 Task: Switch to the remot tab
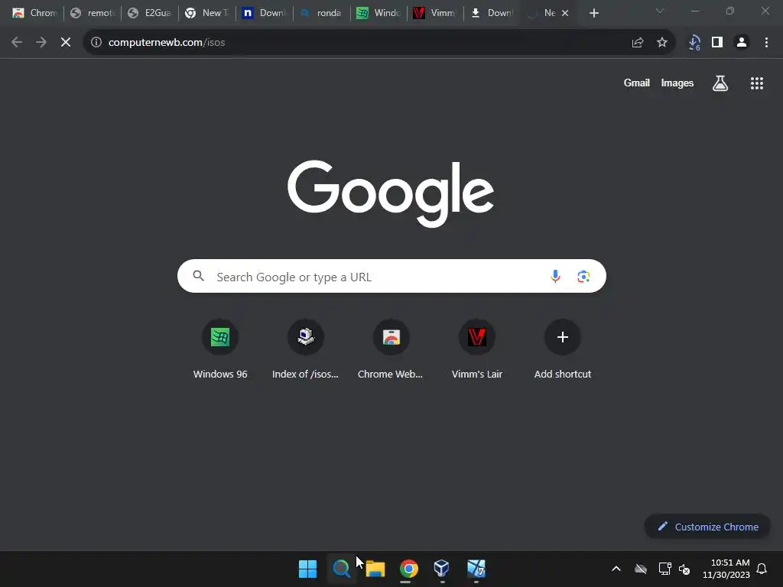click(x=93, y=13)
